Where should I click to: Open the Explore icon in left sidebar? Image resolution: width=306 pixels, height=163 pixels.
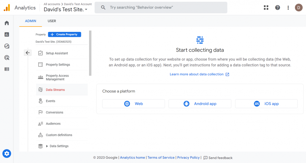coord(7,46)
